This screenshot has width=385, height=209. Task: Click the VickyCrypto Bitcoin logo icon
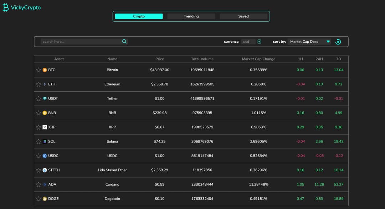pyautogui.click(x=5, y=7)
